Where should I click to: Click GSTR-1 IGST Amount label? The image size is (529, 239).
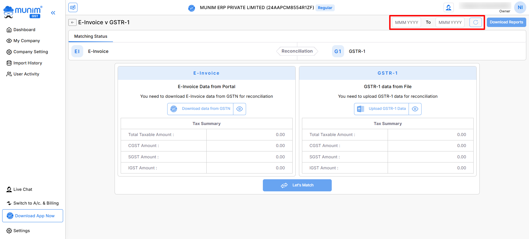click(x=324, y=168)
